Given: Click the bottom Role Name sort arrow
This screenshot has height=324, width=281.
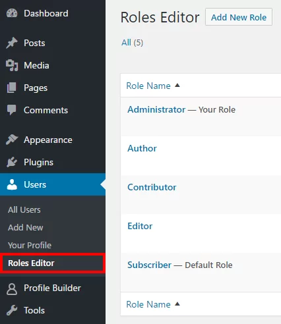Looking at the screenshot, I should pyautogui.click(x=177, y=304).
